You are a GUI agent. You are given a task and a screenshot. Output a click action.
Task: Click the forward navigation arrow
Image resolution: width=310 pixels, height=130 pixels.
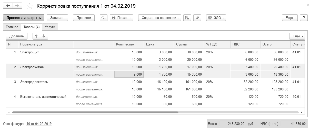tap(17, 6)
